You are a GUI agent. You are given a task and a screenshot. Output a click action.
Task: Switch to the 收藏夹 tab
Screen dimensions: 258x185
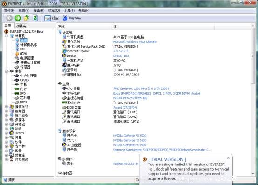tap(21, 26)
